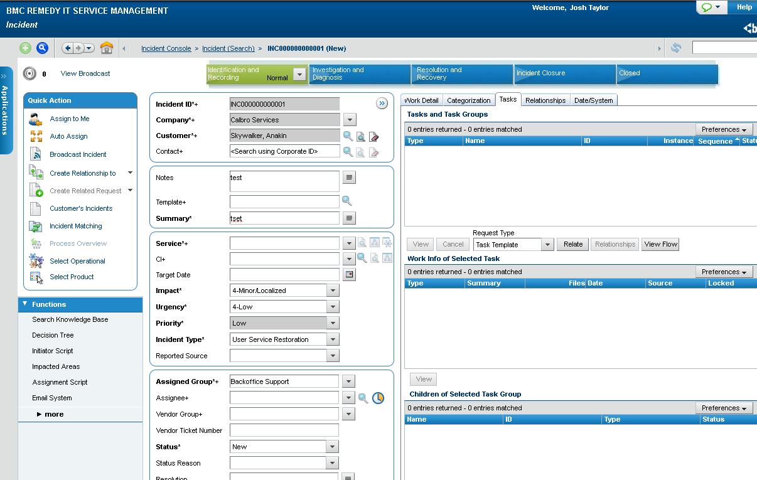The height and width of the screenshot is (480, 757).
Task: Switch to the Categorization tab
Action: click(468, 100)
